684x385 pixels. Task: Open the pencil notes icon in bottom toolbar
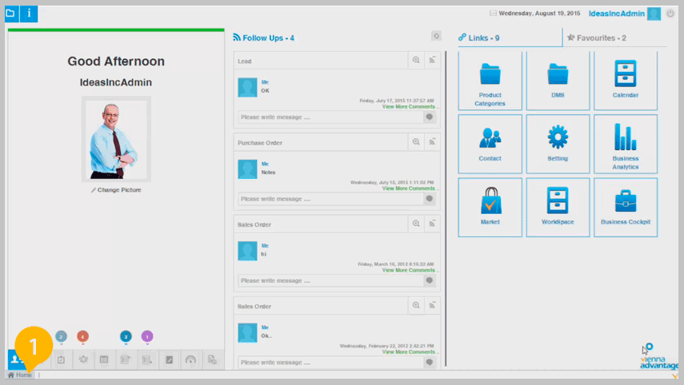170,359
